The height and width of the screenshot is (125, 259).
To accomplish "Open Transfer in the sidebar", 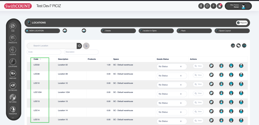I will (x=13, y=110).
